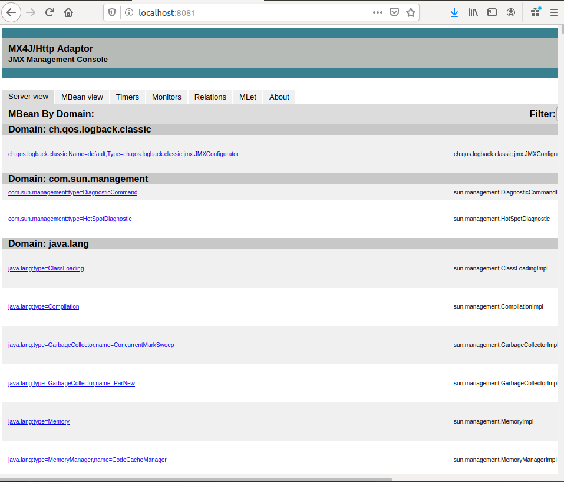Viewport: 564px width, 482px height.
Task: Open the MLet tab
Action: point(248,97)
